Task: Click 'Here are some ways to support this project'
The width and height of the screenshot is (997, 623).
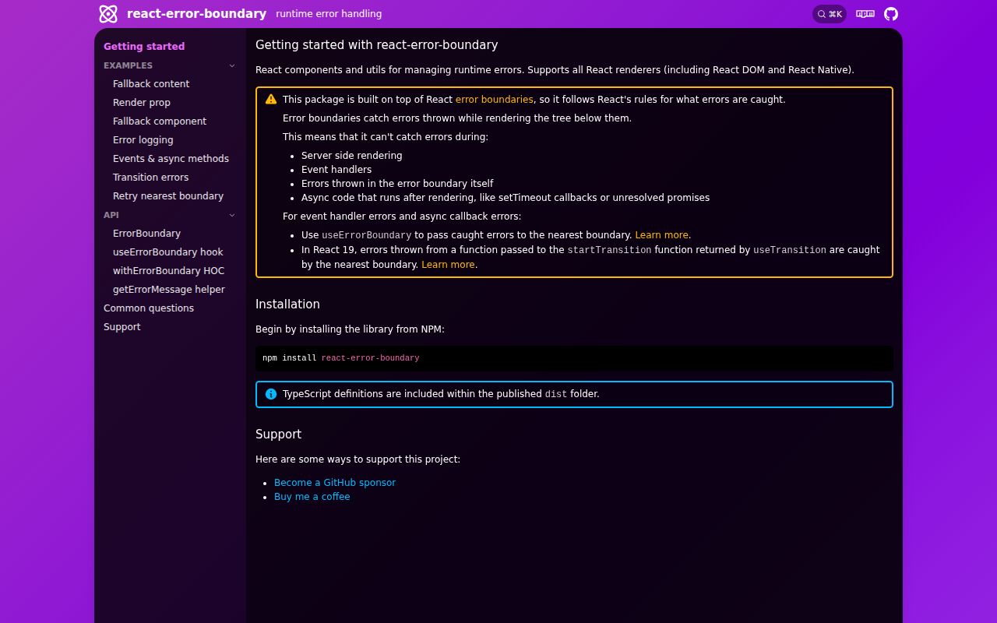Action: pos(358,459)
